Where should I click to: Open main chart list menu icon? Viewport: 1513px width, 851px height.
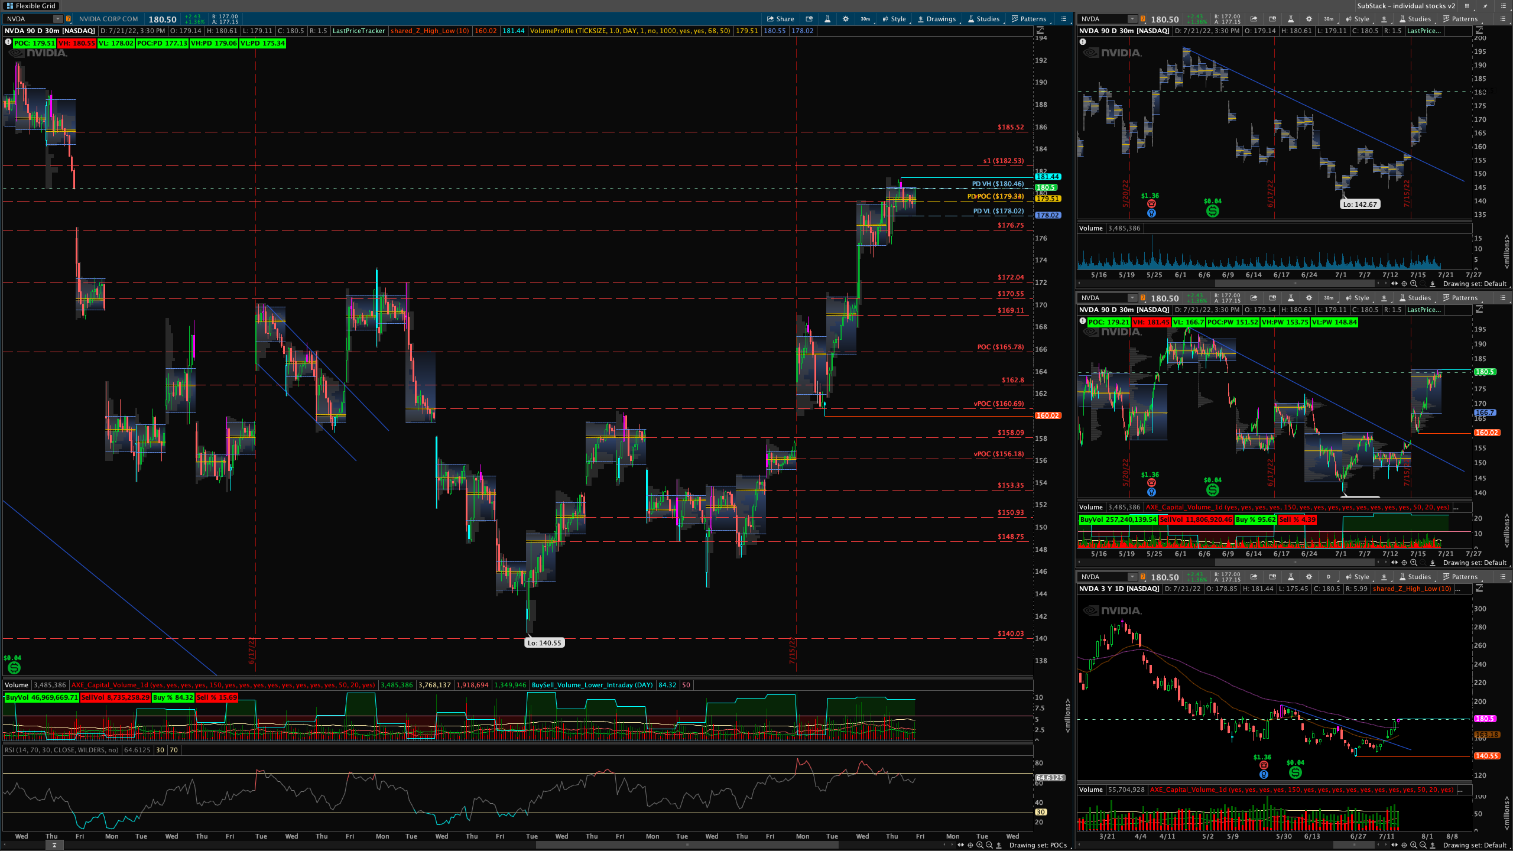[1064, 19]
